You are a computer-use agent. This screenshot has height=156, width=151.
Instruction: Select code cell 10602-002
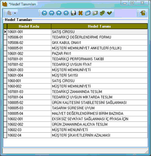click(x=29, y=124)
